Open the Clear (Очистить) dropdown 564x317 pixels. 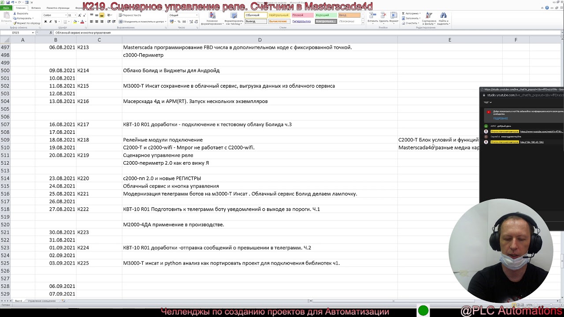(410, 23)
